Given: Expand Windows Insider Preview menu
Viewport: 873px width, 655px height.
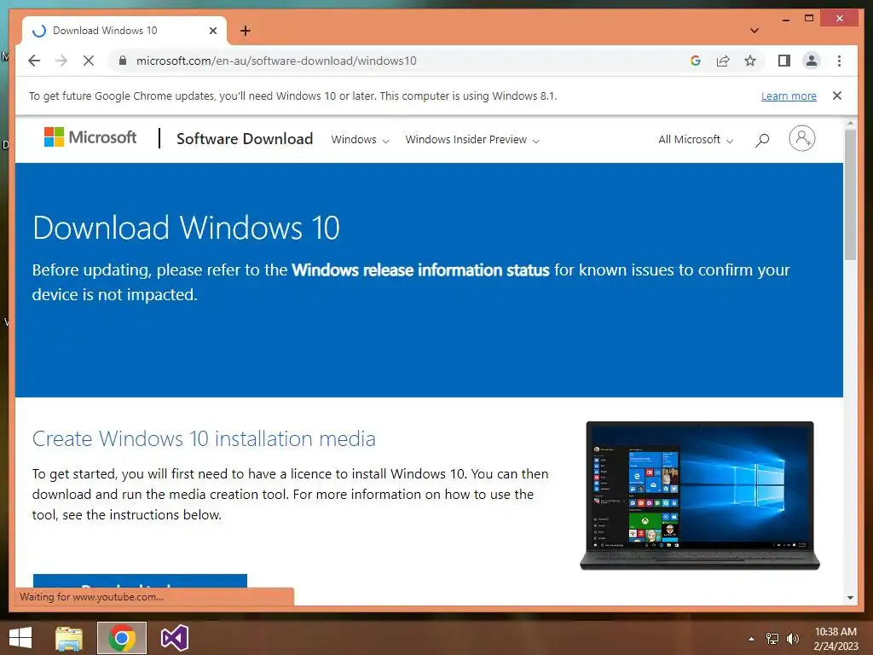Looking at the screenshot, I should 472,139.
